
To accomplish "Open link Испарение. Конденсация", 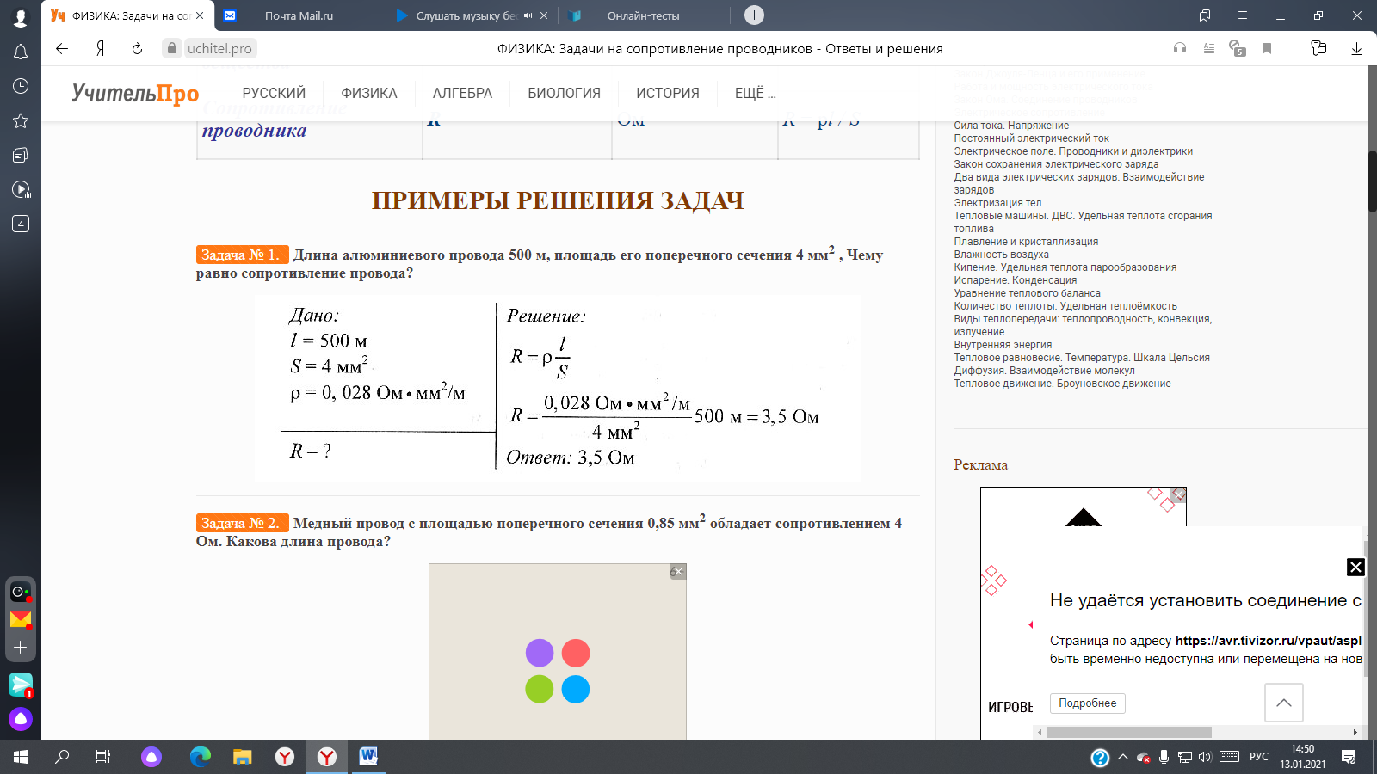I will pos(1015,280).
